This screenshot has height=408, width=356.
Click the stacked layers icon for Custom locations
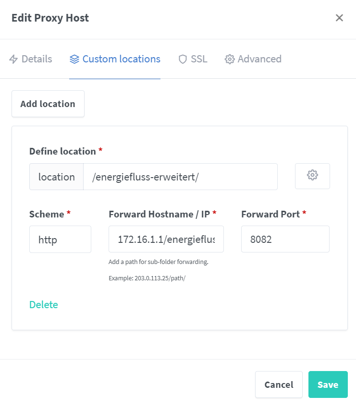point(74,59)
